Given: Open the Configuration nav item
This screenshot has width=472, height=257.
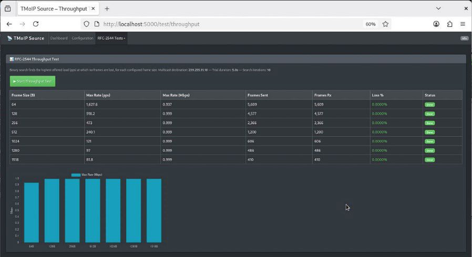Looking at the screenshot, I should tap(83, 38).
